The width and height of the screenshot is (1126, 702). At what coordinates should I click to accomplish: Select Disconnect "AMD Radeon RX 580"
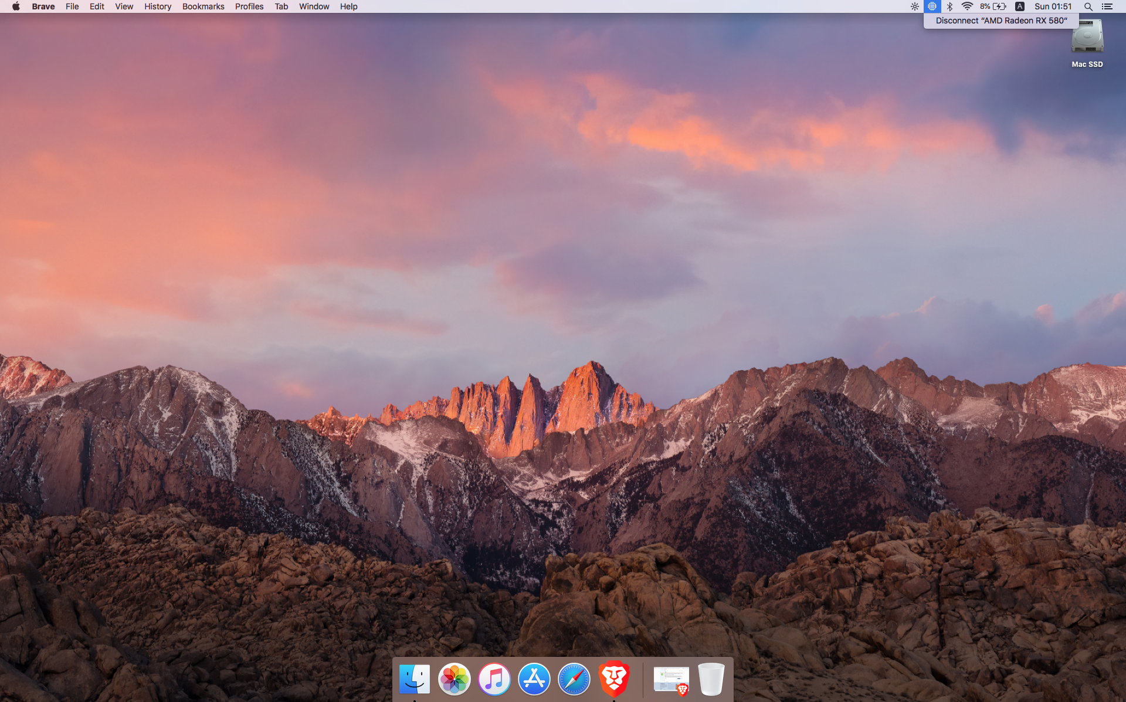1001,21
